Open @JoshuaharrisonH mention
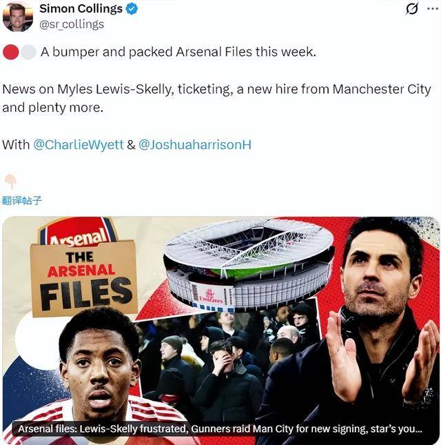The image size is (441, 445). (195, 145)
